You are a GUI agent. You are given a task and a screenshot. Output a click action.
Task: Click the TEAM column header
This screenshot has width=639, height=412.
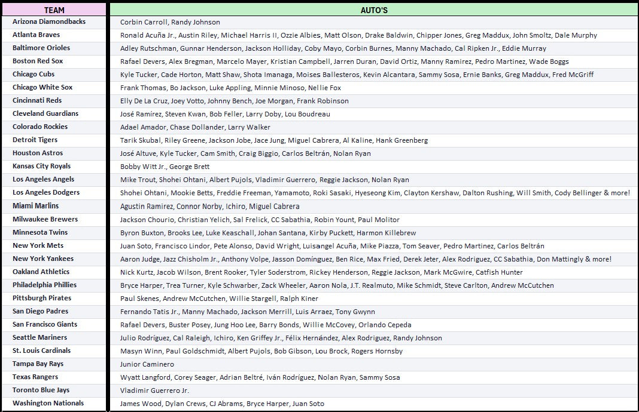pyautogui.click(x=54, y=10)
